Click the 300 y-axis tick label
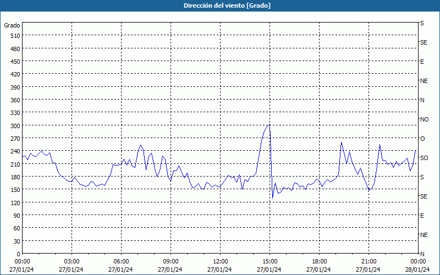This screenshot has height=275, width=440. coord(15,126)
